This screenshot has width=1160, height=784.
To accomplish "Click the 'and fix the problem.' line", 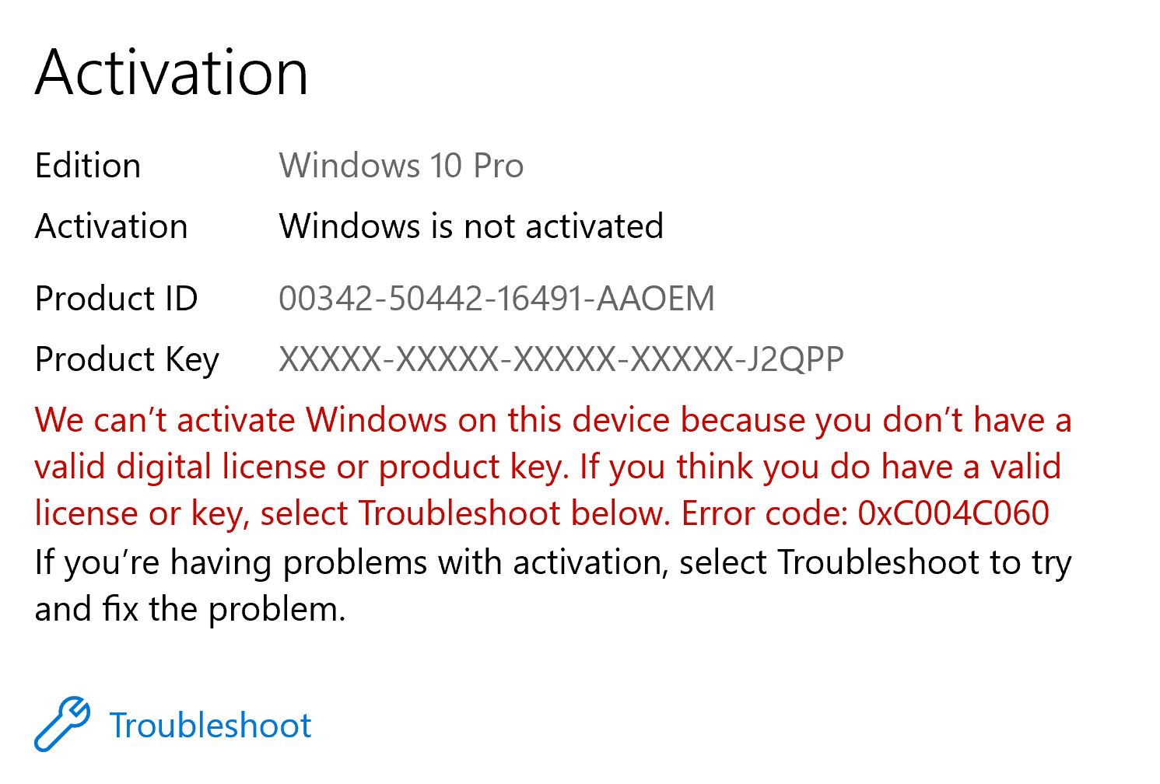I will coord(190,609).
